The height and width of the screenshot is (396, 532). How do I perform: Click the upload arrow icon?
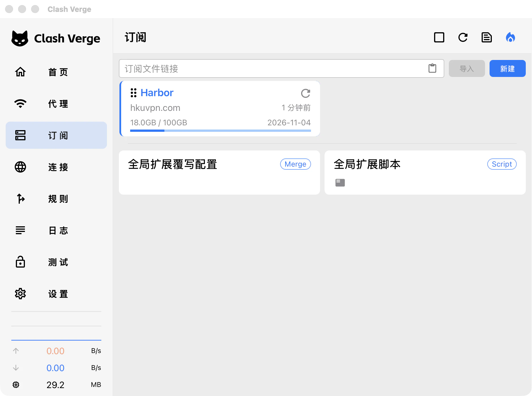tap(16, 351)
